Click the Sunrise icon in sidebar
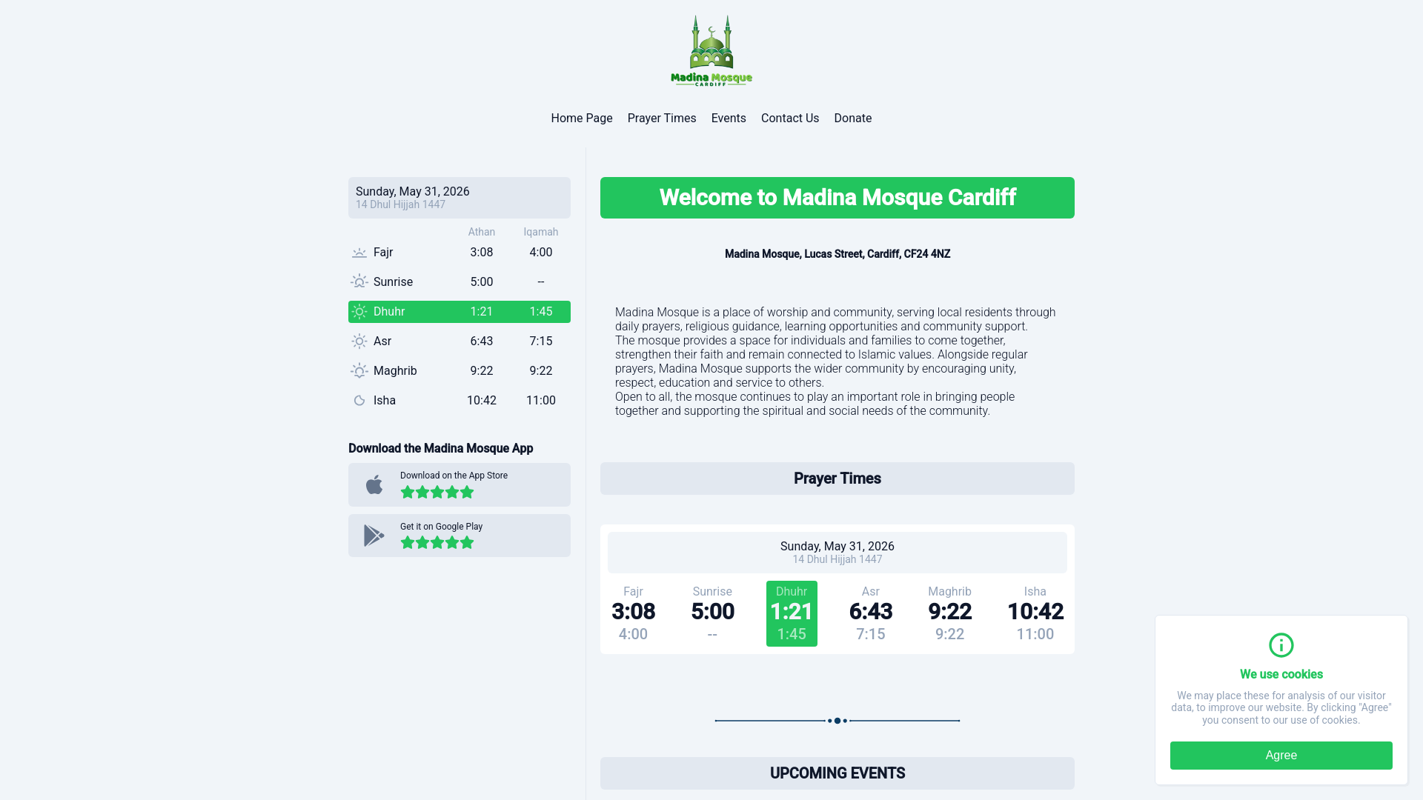Image resolution: width=1423 pixels, height=800 pixels. point(359,282)
